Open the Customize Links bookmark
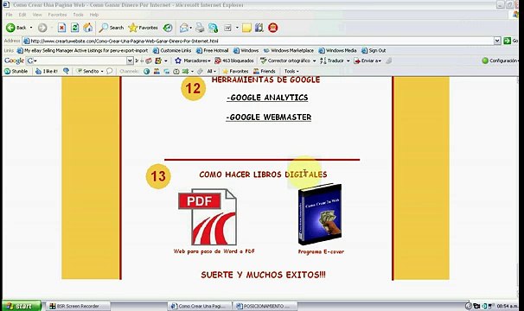 172,50
